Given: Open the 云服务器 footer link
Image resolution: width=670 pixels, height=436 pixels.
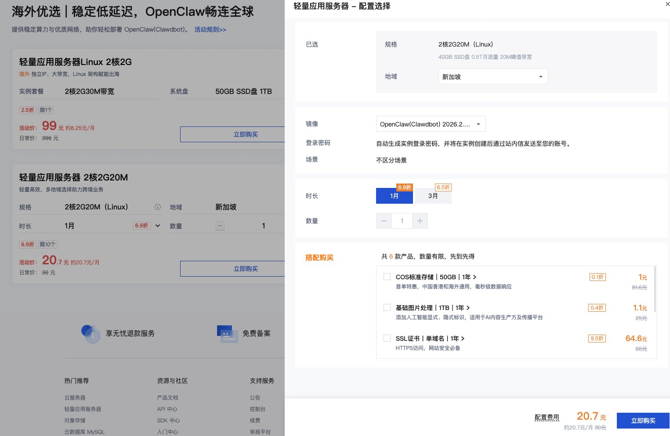Looking at the screenshot, I should click(x=75, y=397).
